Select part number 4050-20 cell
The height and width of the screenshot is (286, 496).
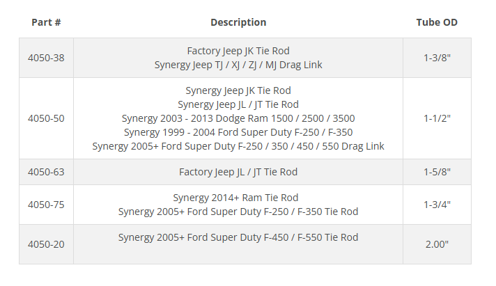[46, 244]
